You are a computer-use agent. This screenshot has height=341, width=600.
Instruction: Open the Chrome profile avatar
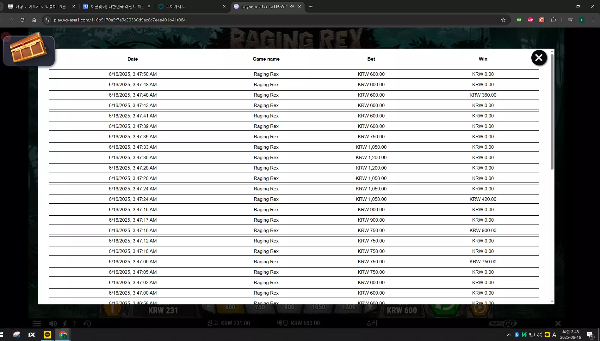[581, 20]
